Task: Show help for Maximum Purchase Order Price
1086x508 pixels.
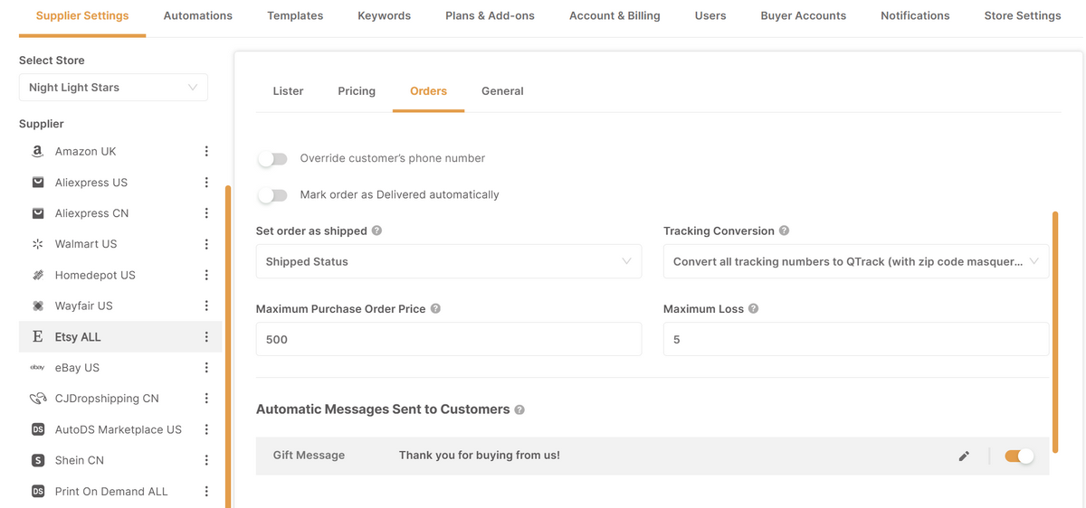Action: click(435, 308)
